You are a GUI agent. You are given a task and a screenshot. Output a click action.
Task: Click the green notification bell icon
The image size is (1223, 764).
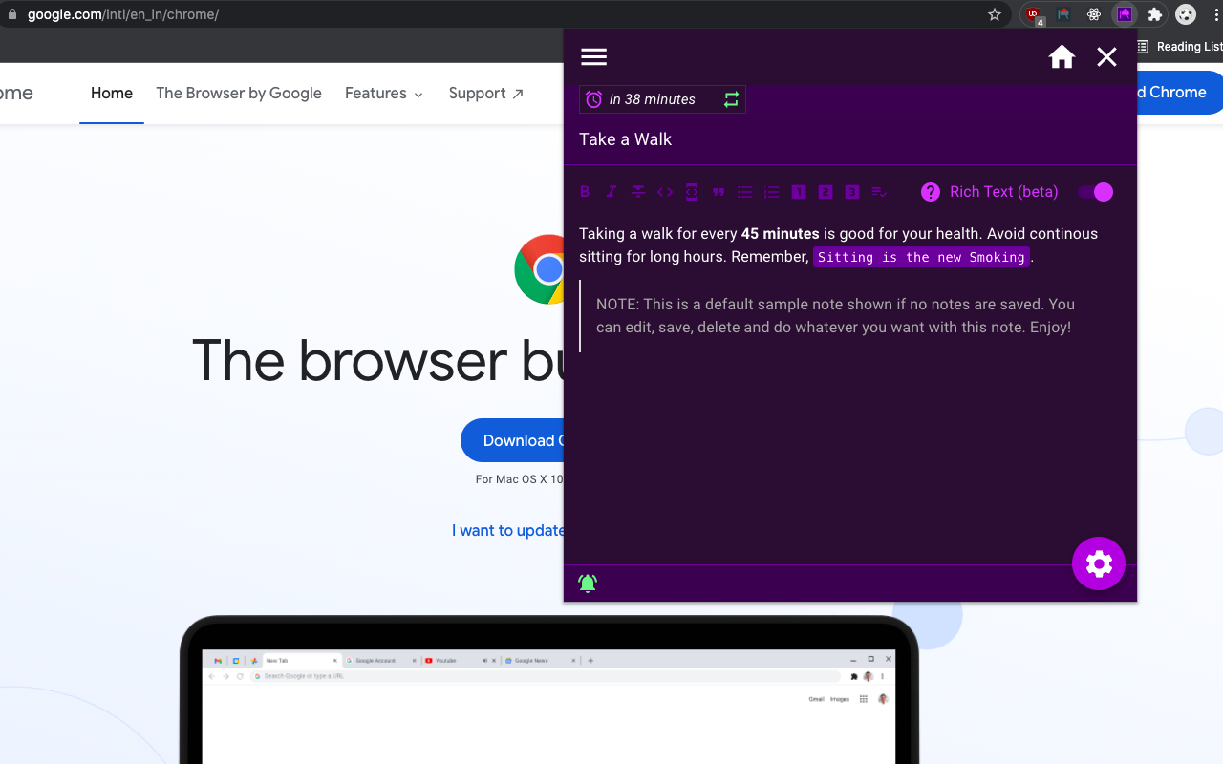coord(588,583)
